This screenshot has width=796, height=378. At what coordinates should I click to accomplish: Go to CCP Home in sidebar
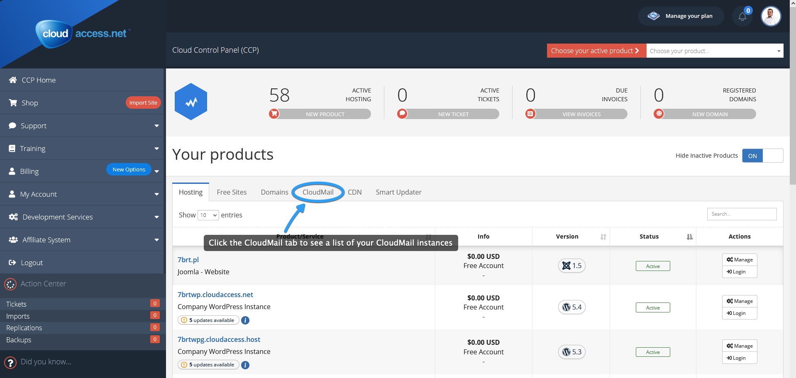pos(82,80)
